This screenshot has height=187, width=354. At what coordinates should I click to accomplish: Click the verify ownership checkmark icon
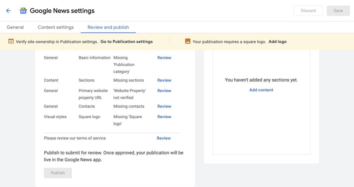(x=11, y=42)
